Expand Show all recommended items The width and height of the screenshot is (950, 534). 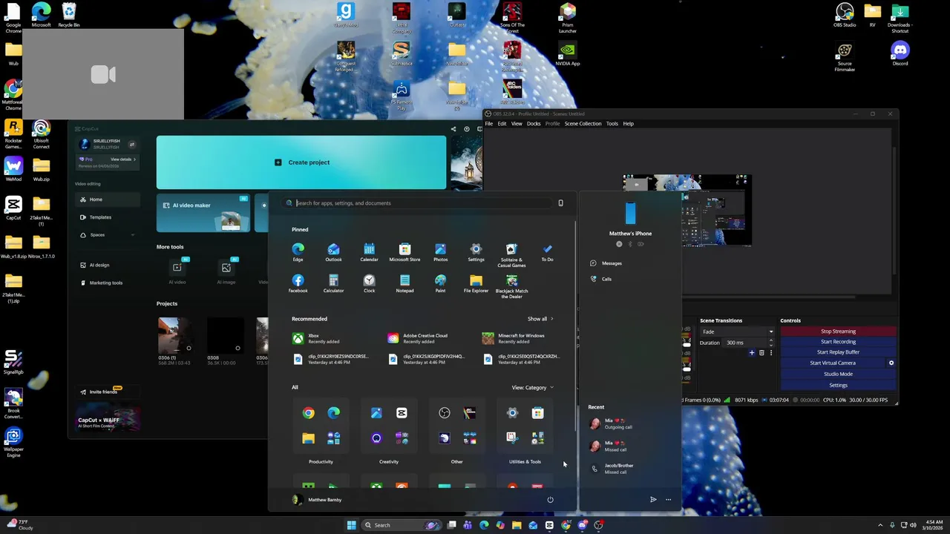[540, 319]
